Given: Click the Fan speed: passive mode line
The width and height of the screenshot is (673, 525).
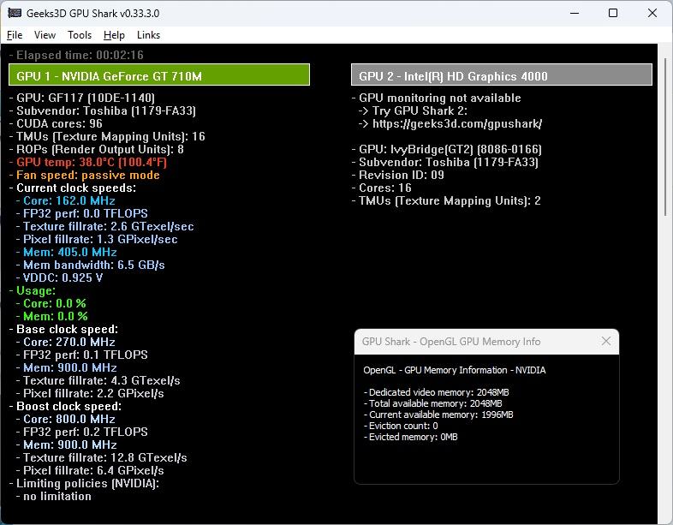Looking at the screenshot, I should [x=85, y=176].
